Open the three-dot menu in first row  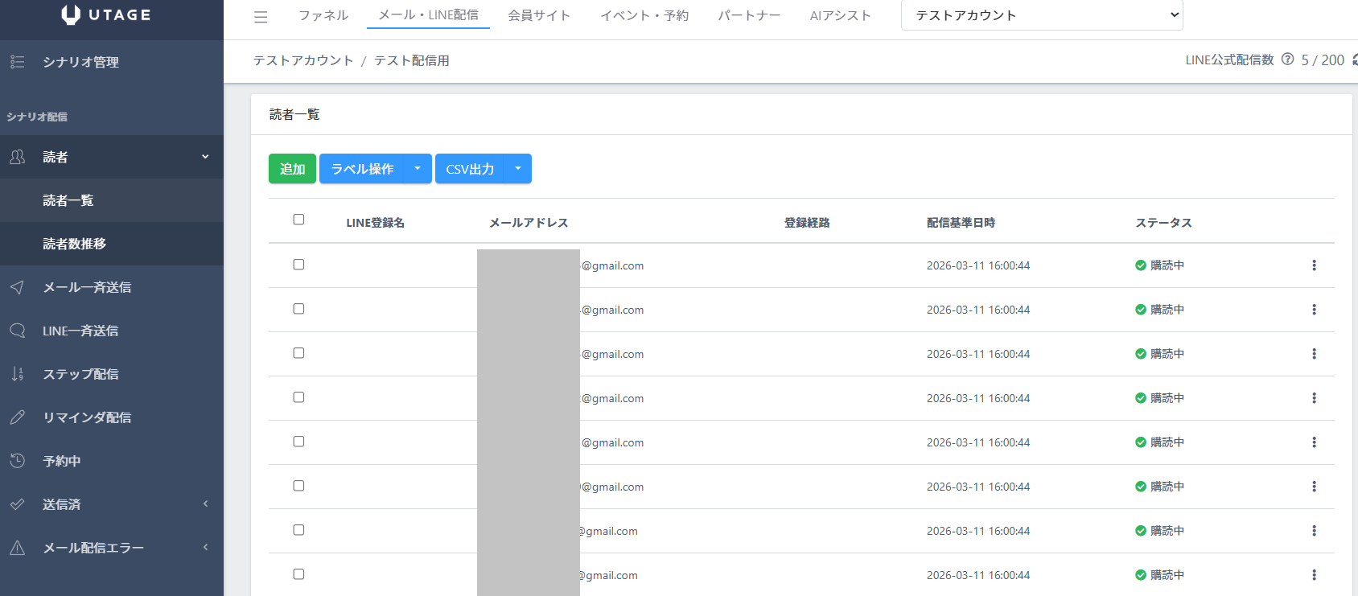click(1314, 265)
